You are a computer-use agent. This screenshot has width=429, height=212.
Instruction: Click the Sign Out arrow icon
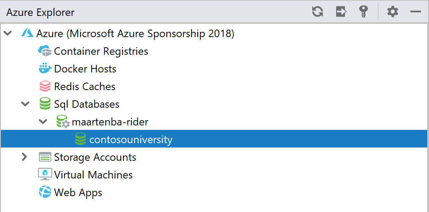point(341,12)
